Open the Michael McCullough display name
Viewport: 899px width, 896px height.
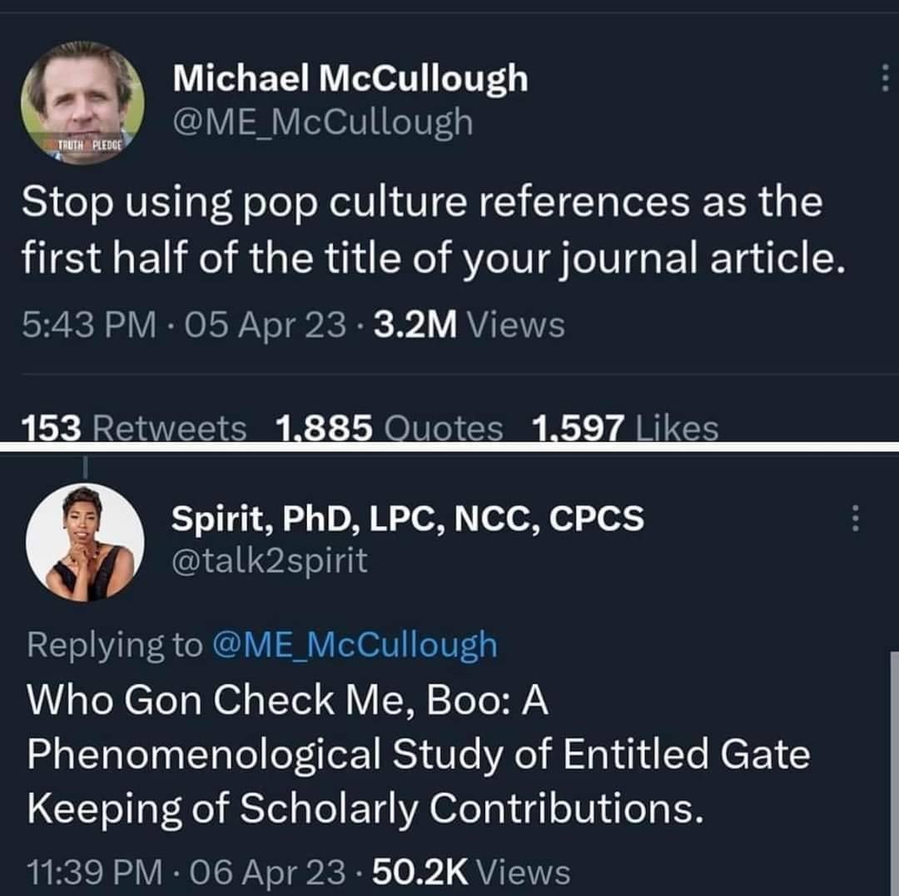[x=350, y=78]
